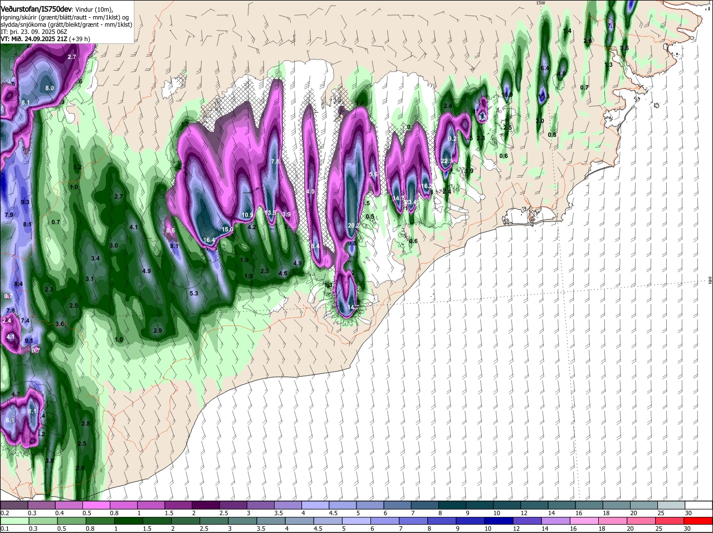
Task: Click the 16.2 value on the map
Action: click(427, 186)
